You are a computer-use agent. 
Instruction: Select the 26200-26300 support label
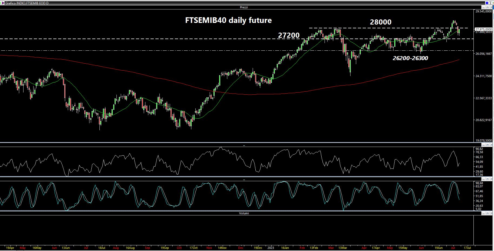pos(410,58)
